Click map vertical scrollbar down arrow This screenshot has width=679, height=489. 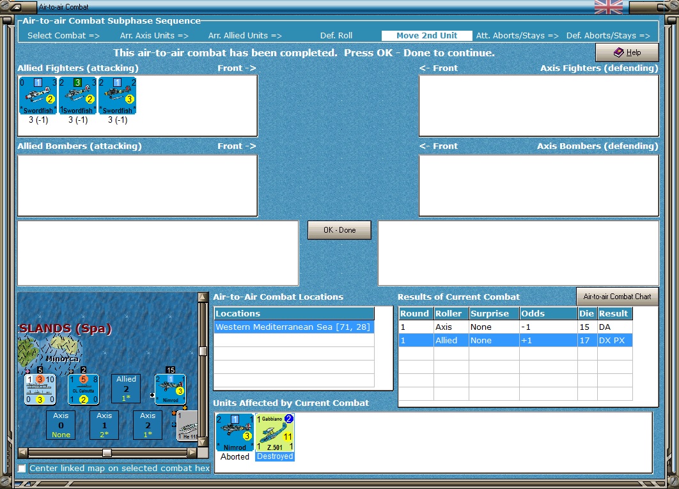[202, 442]
